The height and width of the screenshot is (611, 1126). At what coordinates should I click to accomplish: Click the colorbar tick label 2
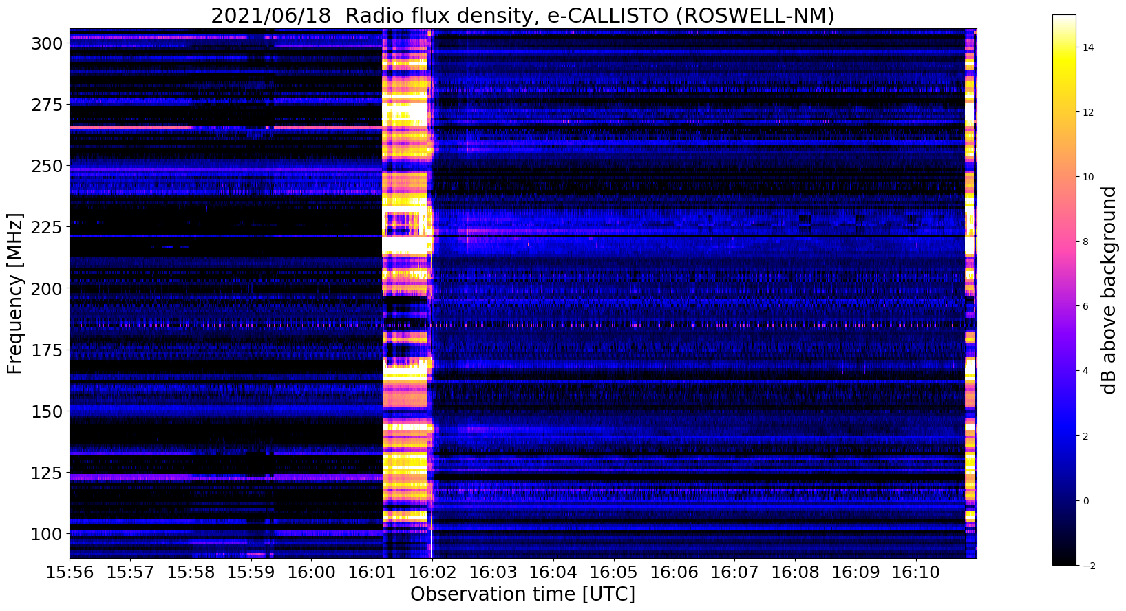click(x=1085, y=436)
